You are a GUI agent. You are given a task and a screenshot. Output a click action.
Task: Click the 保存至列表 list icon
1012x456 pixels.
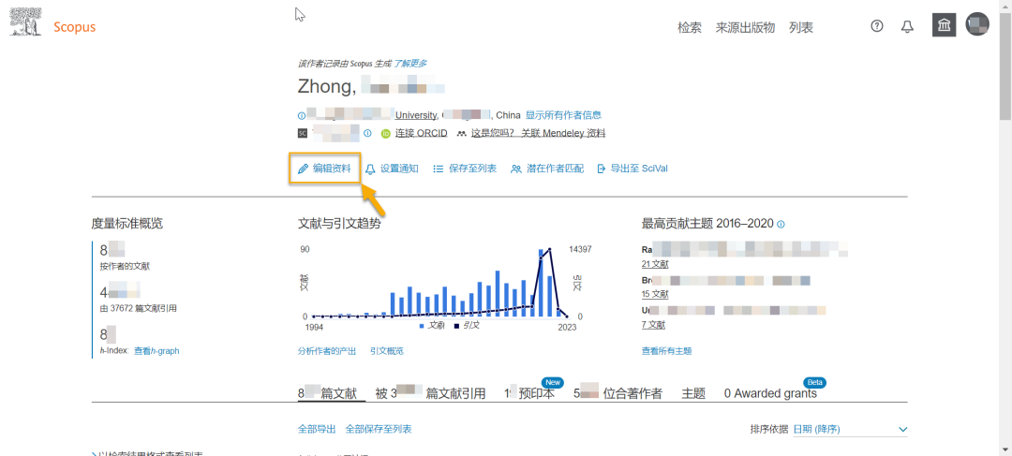(x=439, y=169)
